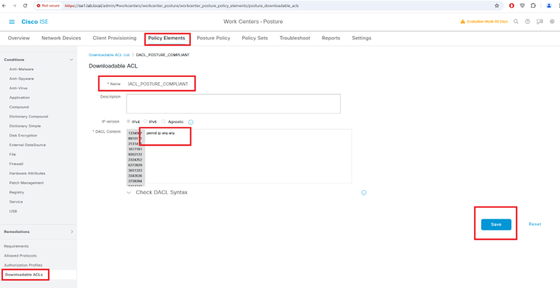Click the DACL Content editor
This screenshot has height=288, width=560.
click(x=248, y=156)
